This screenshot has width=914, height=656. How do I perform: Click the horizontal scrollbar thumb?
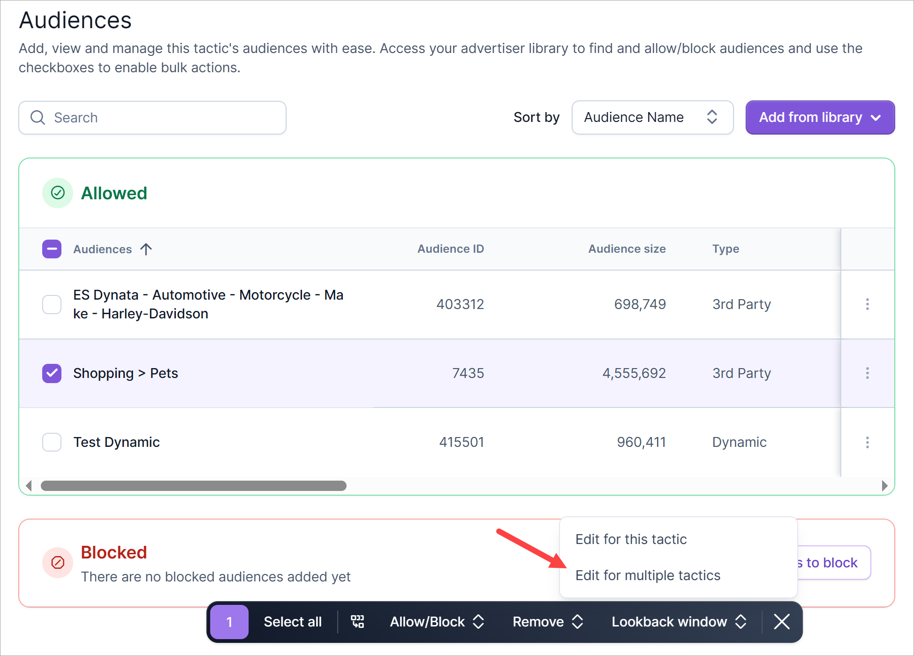pos(193,485)
